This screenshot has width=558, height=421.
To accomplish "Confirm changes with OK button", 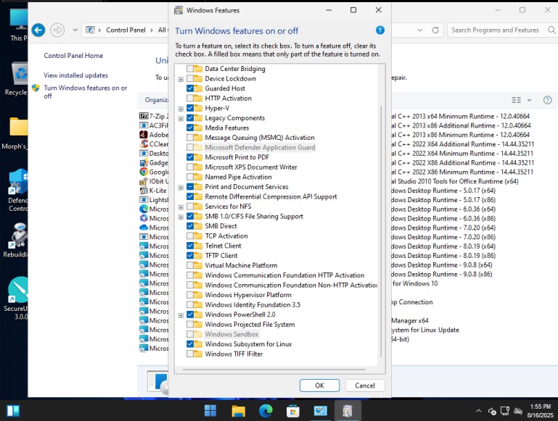I will (x=319, y=385).
